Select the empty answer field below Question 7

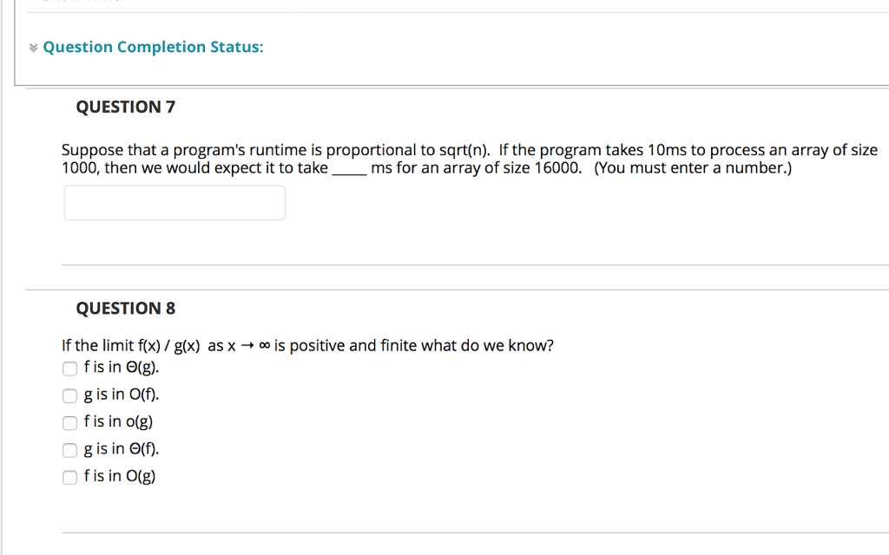[174, 202]
